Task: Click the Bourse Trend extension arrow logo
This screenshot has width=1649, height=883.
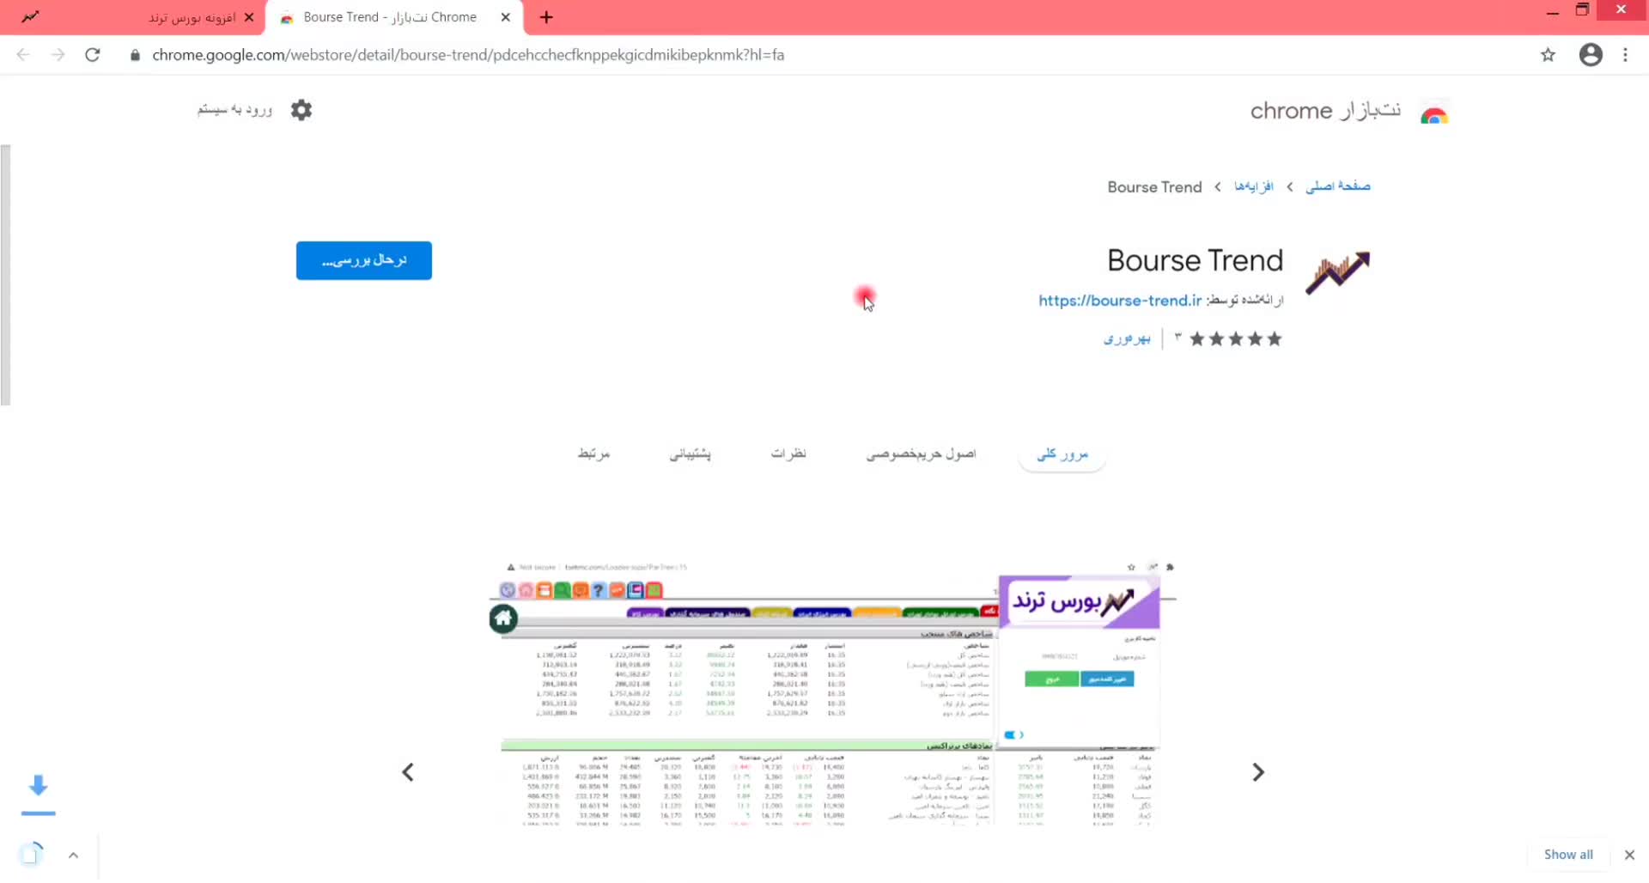Action: (x=1337, y=272)
